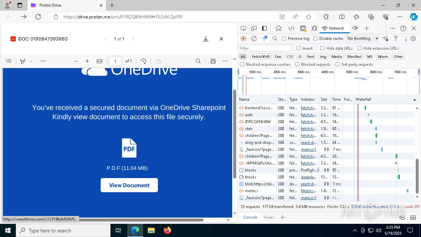Viewport: 421px width, 237px height.
Task: Toggle the network filter bar
Action: coord(264,39)
